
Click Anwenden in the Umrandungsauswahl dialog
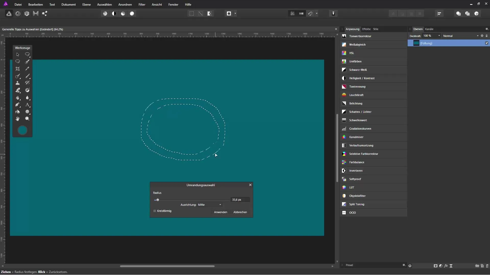tap(220, 212)
